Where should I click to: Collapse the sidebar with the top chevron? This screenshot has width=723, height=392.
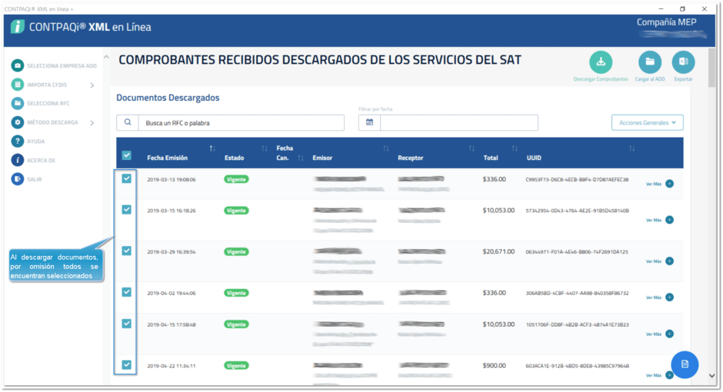(106, 57)
